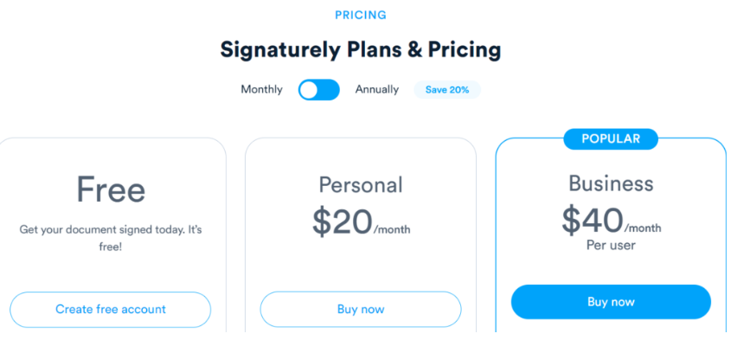Click the /month label beside $40
737x353 pixels.
coord(643,228)
